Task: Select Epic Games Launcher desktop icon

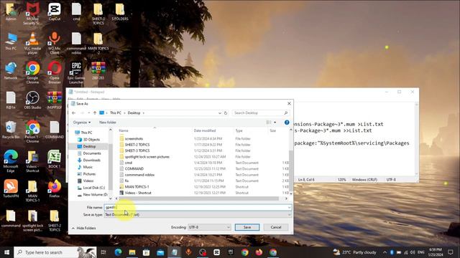Action: (76, 72)
